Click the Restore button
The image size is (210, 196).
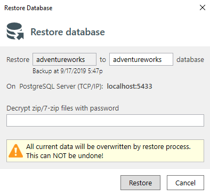click(x=140, y=183)
